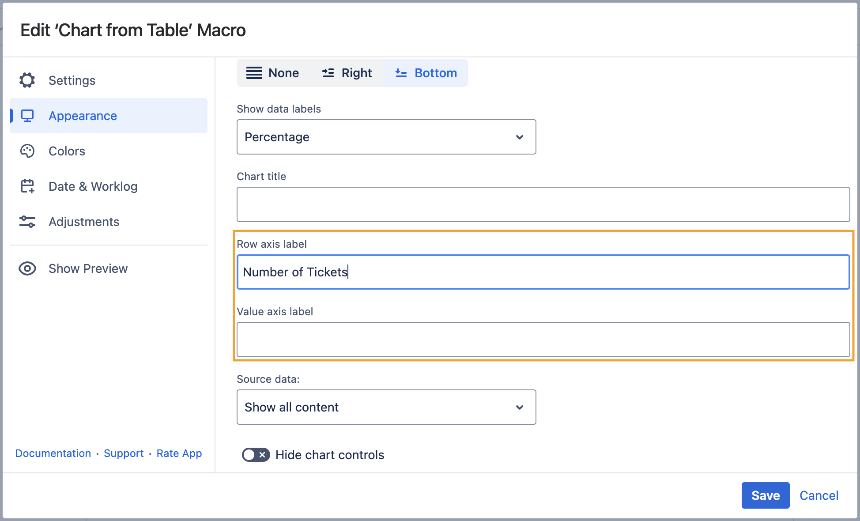The image size is (860, 521).
Task: Click the Appearance monitor icon
Action: pos(27,116)
